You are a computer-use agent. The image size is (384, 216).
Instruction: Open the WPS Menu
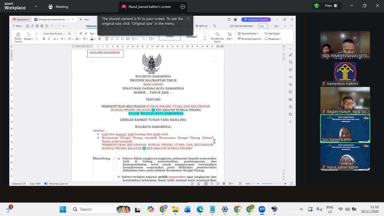click(17, 26)
